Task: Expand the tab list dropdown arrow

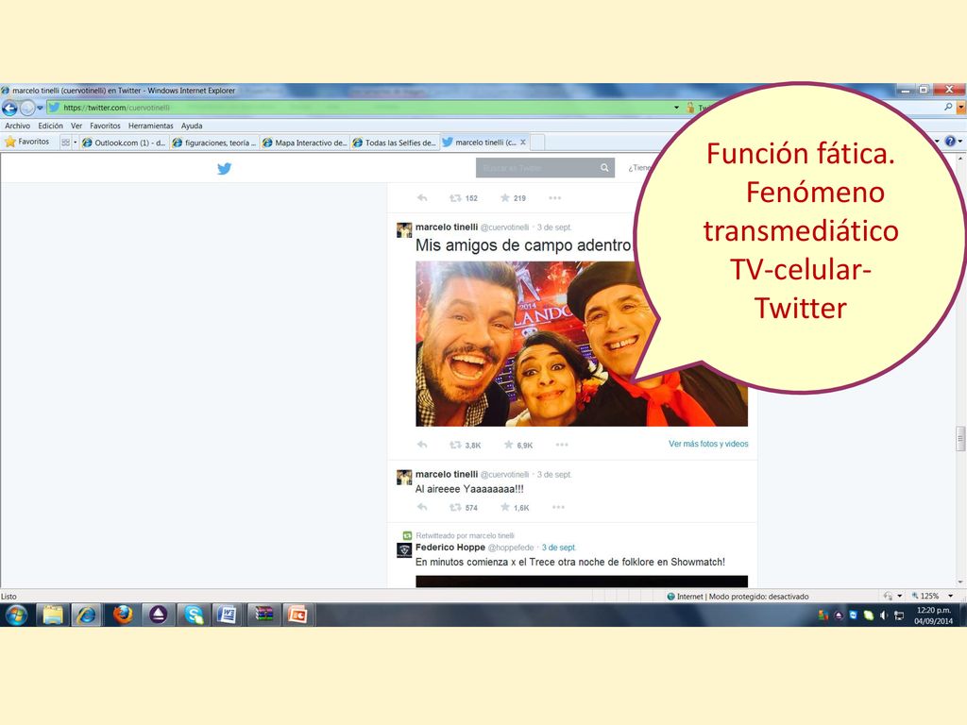Action: point(76,143)
